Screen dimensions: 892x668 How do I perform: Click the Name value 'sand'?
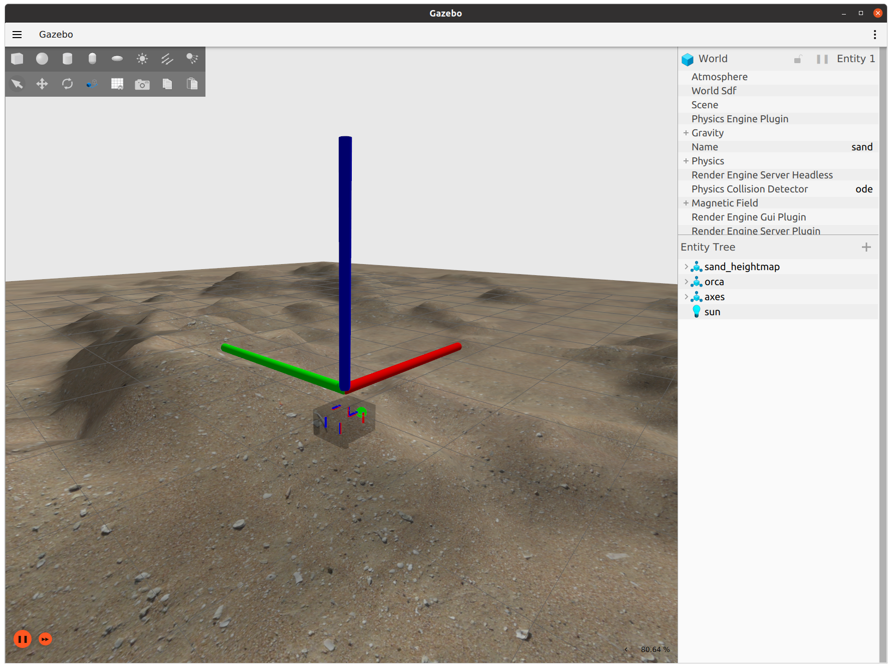(x=862, y=147)
